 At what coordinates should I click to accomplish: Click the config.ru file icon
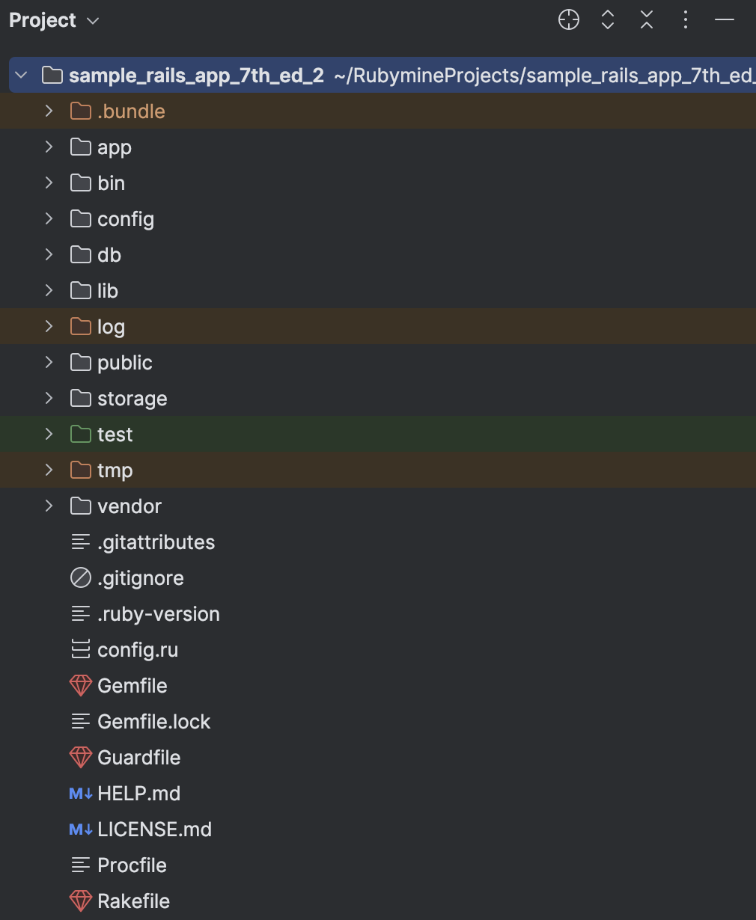pos(81,650)
